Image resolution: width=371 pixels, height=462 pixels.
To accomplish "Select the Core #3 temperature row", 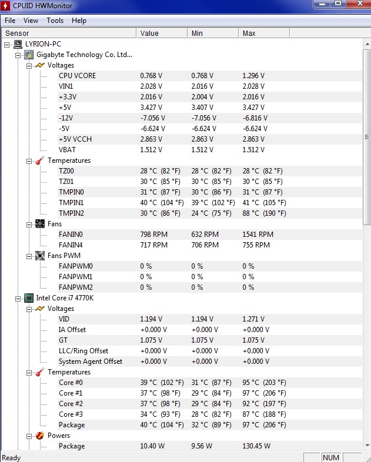I will 210,414.
